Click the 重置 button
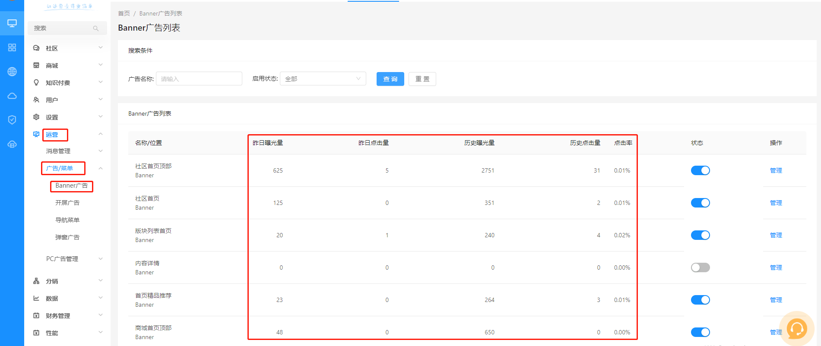 422,79
